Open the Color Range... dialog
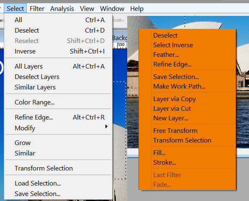This screenshot has width=249, height=201. [58, 102]
